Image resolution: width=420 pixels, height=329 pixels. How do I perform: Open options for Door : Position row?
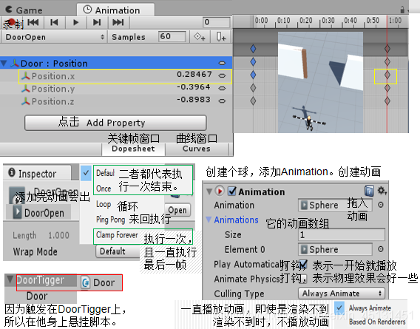pos(222,64)
